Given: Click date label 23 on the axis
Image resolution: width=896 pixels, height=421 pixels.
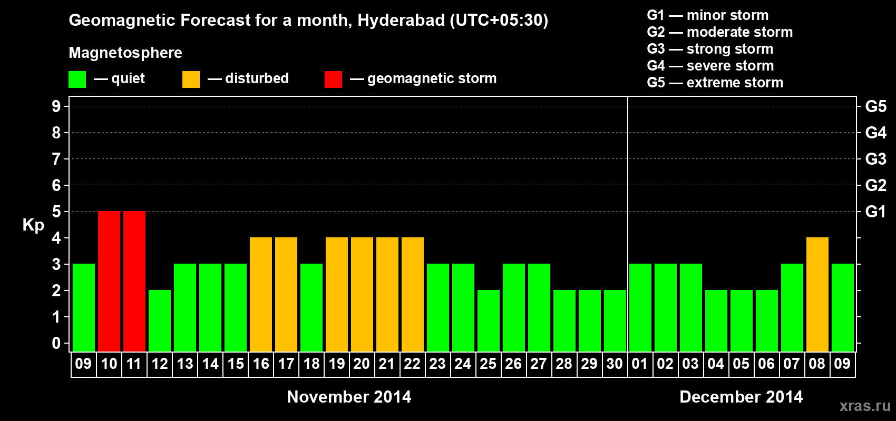Looking at the screenshot, I should [x=437, y=364].
